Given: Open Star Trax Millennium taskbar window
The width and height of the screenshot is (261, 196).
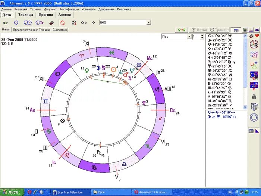Looking at the screenshot, I should [x=70, y=193].
